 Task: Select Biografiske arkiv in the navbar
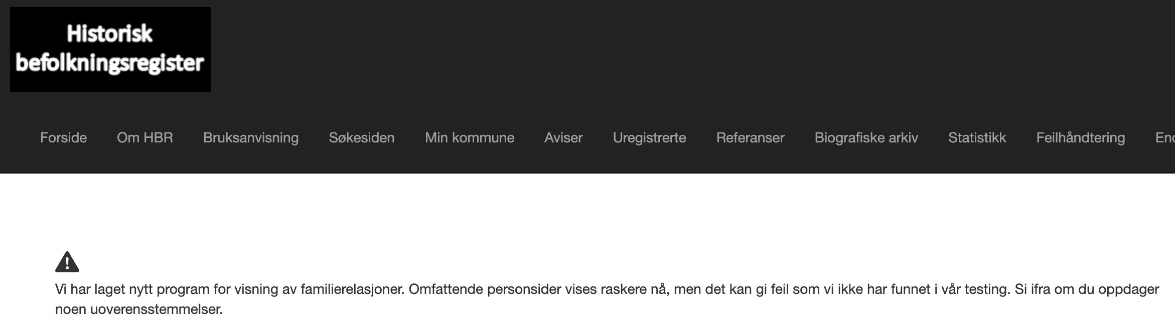(x=866, y=138)
